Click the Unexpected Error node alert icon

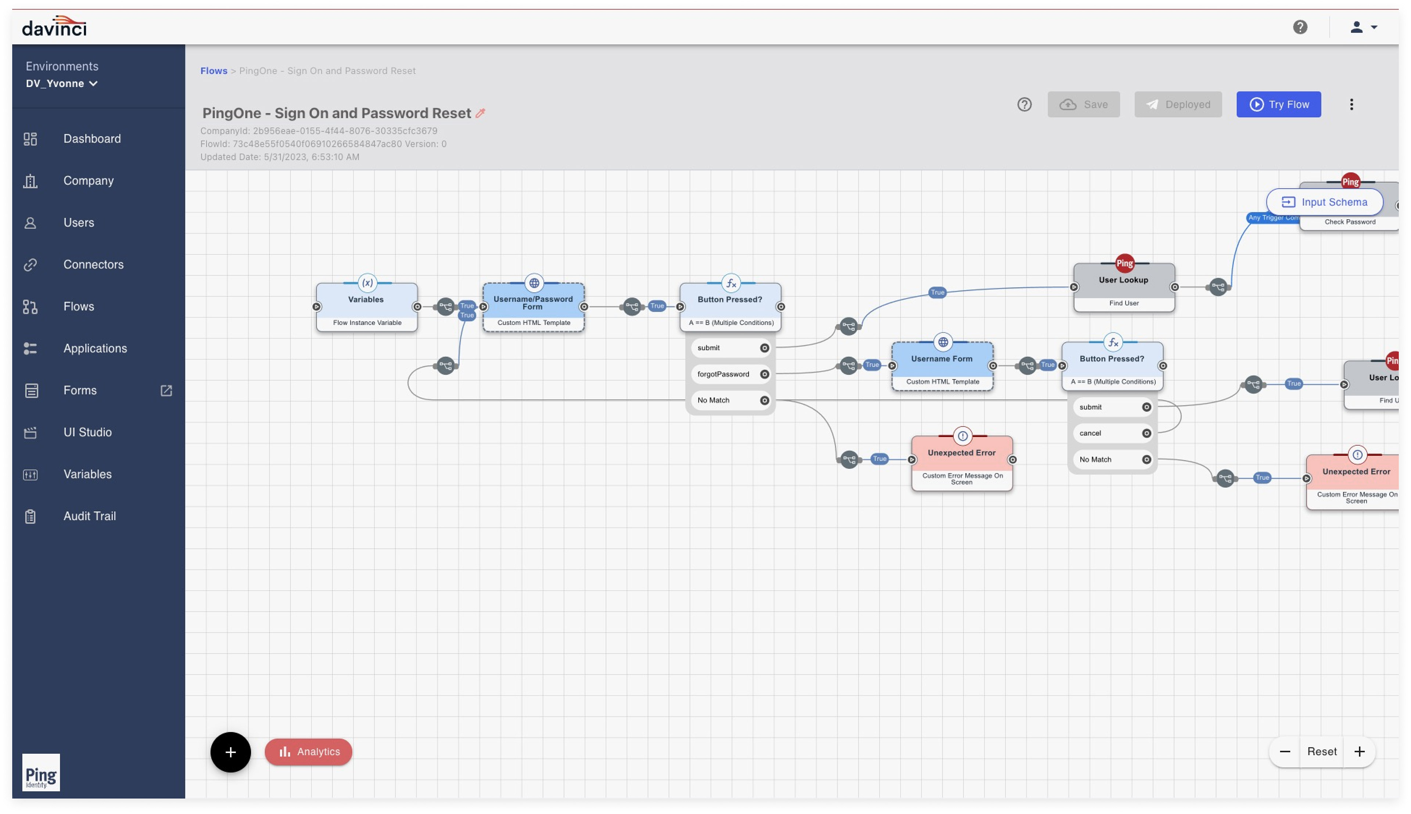click(962, 436)
